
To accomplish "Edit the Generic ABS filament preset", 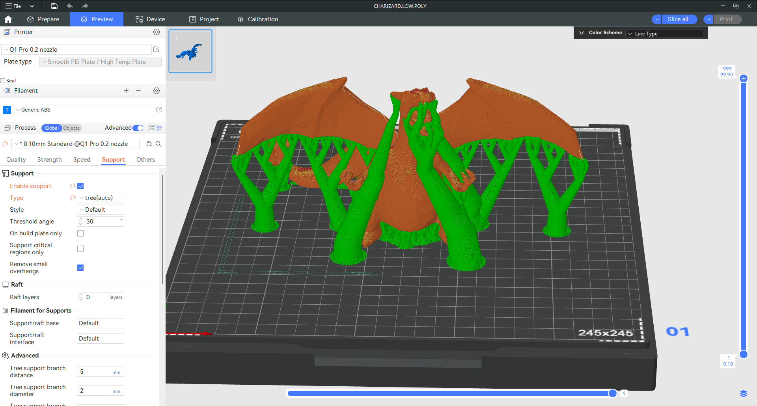I will pos(159,110).
